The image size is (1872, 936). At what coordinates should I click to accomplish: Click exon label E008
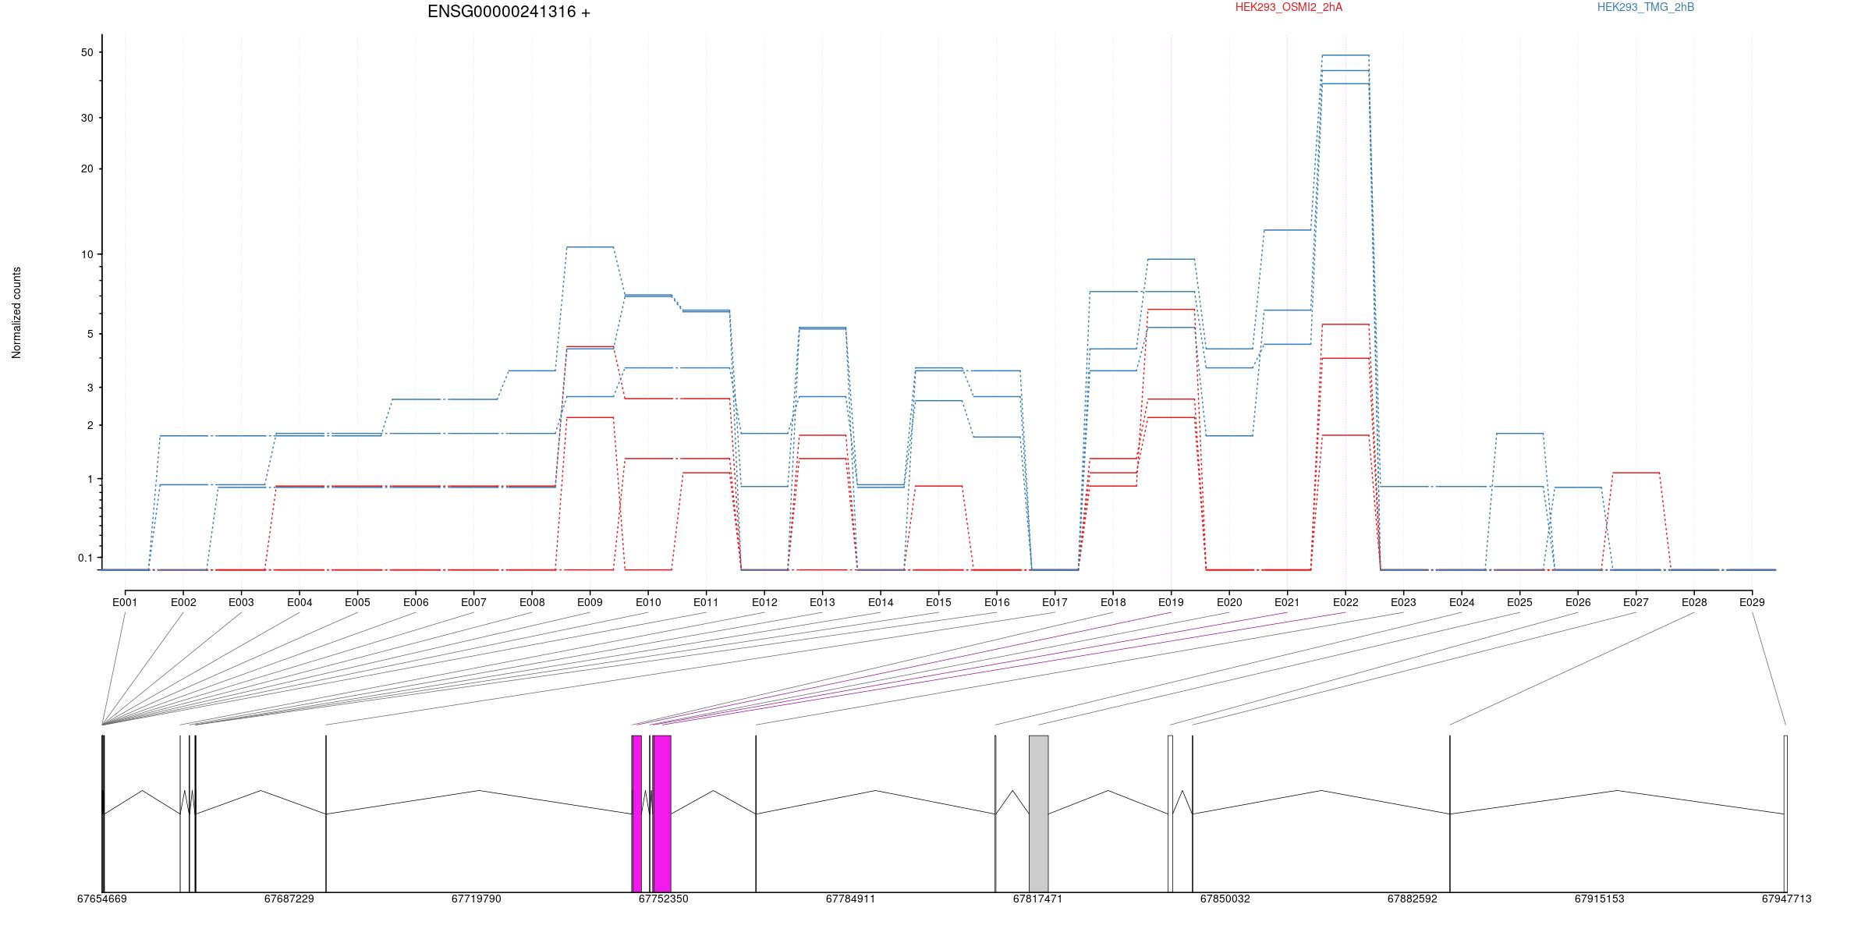pos(532,602)
